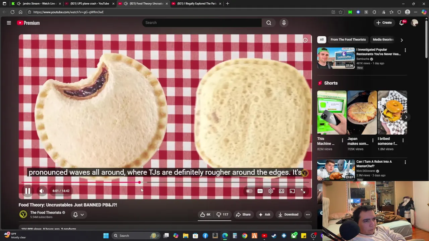Viewport: 429px width, 241px height.
Task: Open the taskbar Search box
Action: (x=137, y=236)
